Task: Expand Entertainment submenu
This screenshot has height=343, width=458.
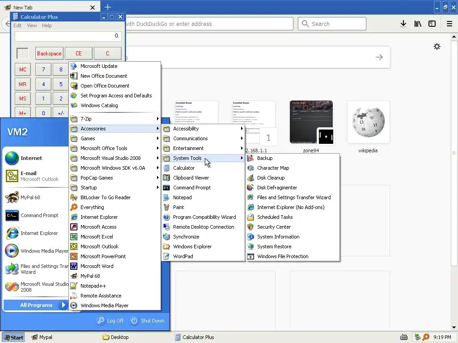Action: tap(204, 148)
